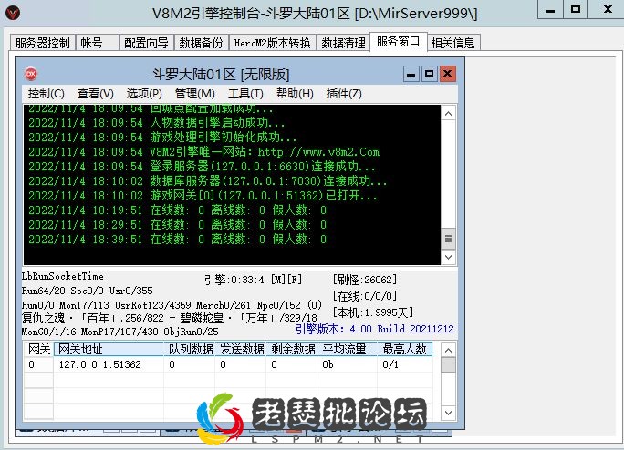
Task: Click the 引擎版本: 4.00 Build 20211212 text
Action: coord(374,329)
